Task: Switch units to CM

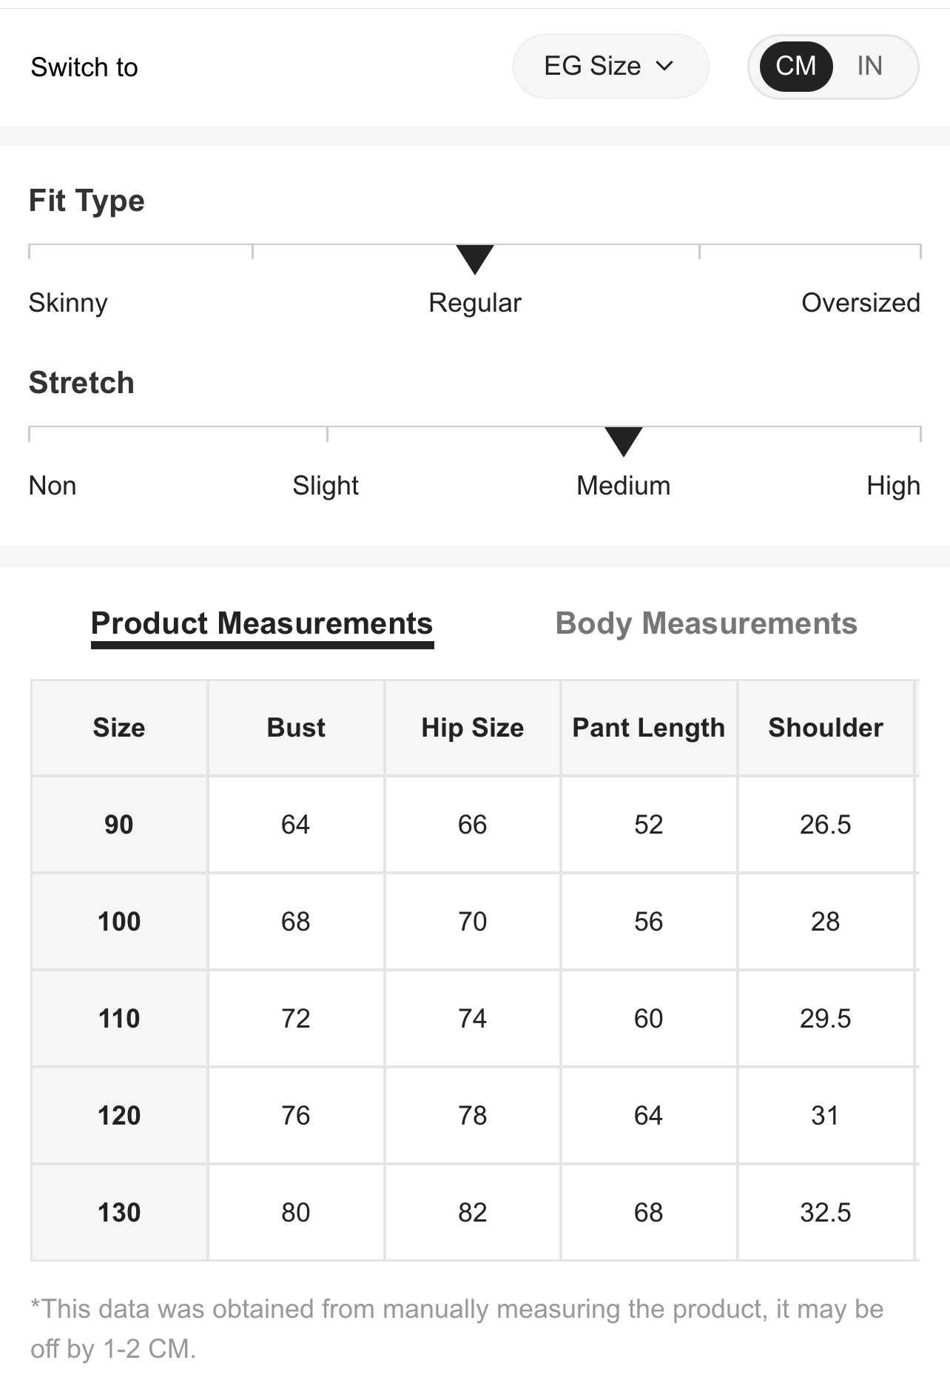Action: point(795,67)
